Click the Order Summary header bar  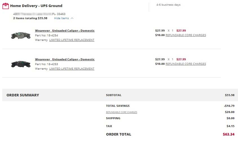120,95
